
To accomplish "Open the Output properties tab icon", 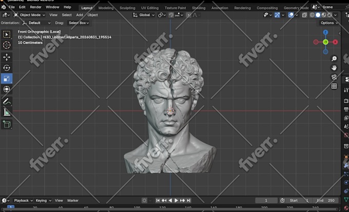I will pyautogui.click(x=346, y=109).
